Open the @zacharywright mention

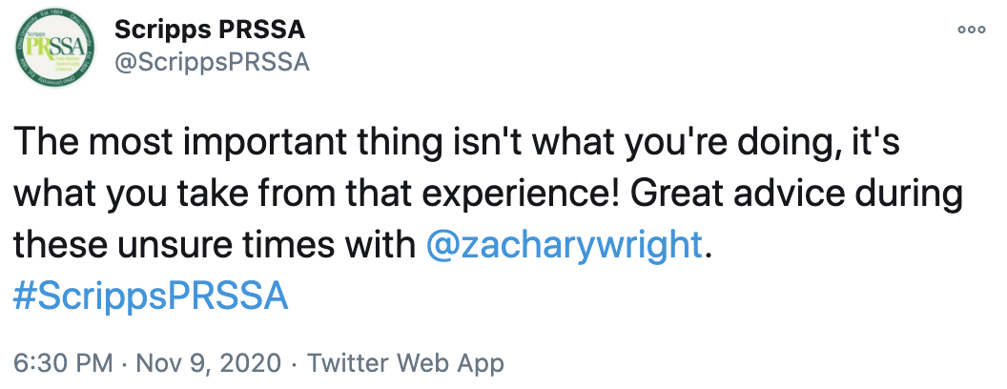pyautogui.click(x=565, y=245)
